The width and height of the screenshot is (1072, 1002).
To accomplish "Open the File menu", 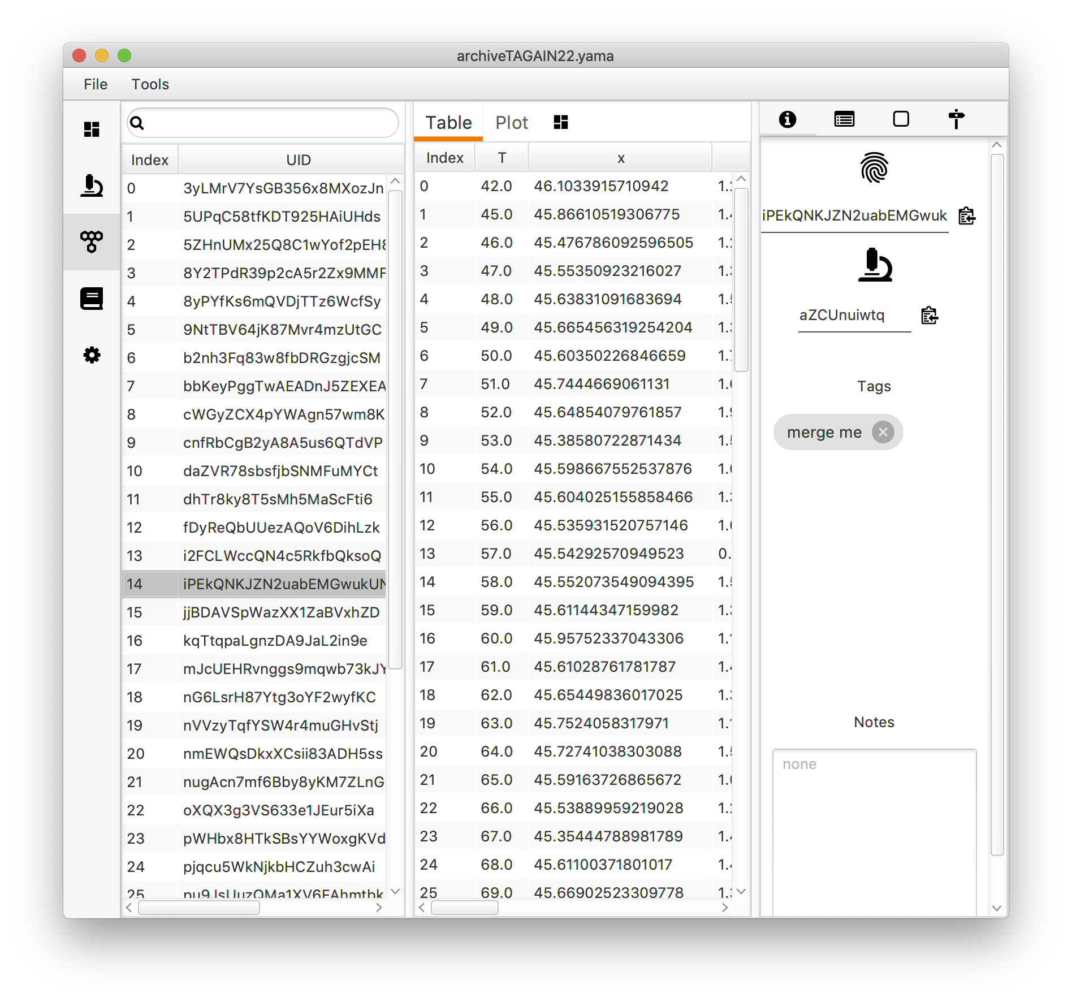I will tap(96, 84).
